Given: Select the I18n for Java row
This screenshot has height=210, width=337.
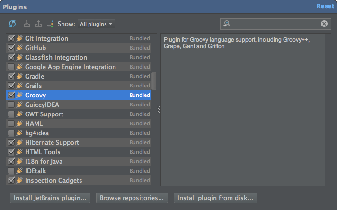Looking at the screenshot, I should 79,161.
